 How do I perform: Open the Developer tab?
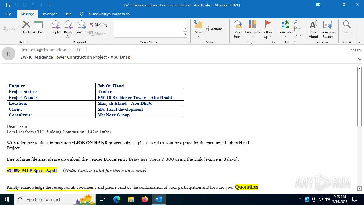(49, 14)
